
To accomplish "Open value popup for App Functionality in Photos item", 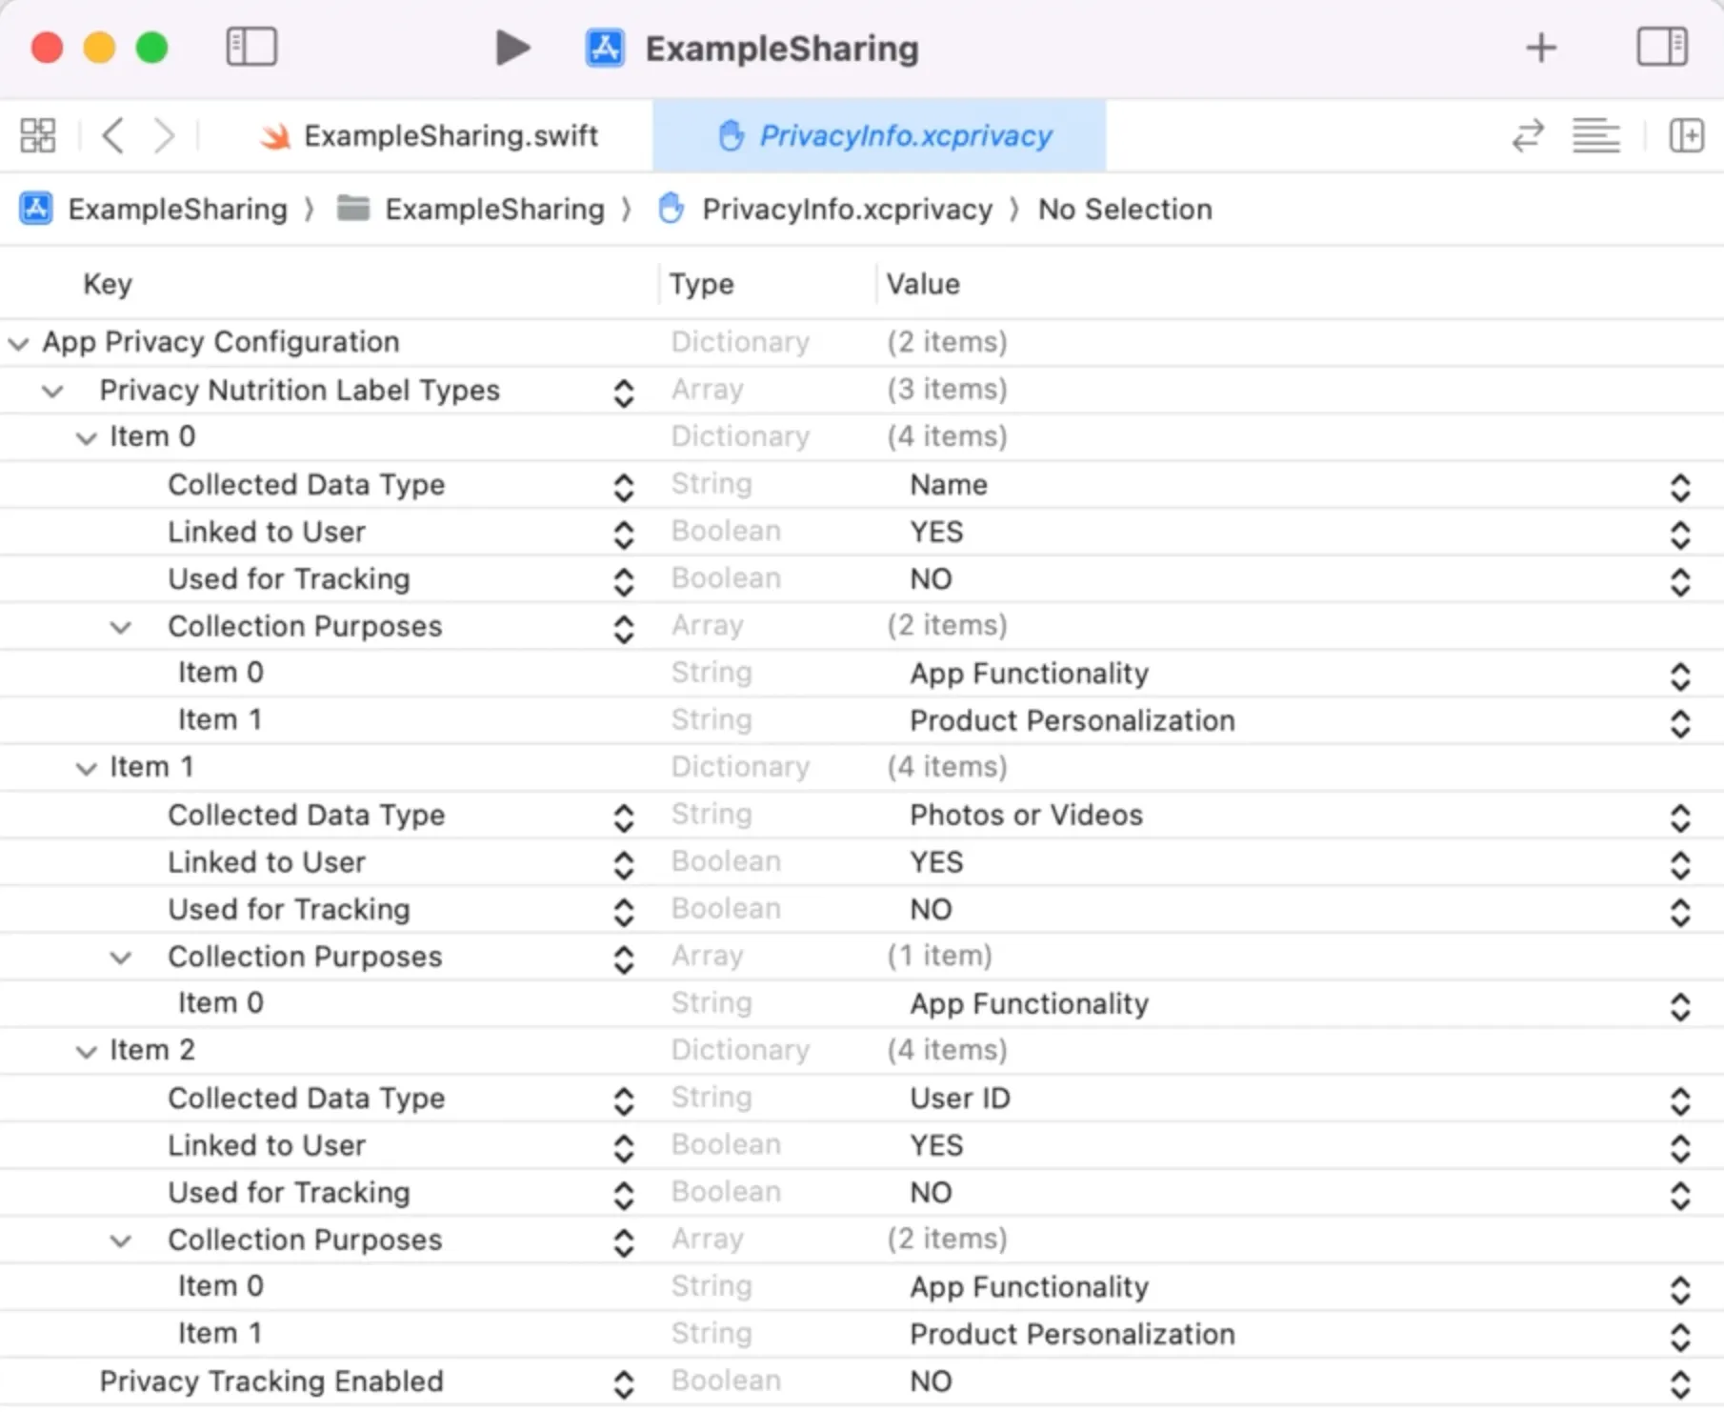I will [x=1680, y=1006].
